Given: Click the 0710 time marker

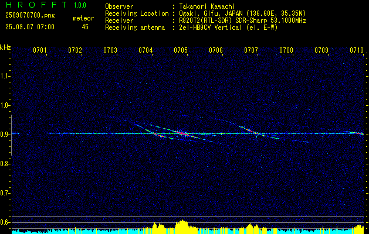Looking at the screenshot, I should pos(357,50).
